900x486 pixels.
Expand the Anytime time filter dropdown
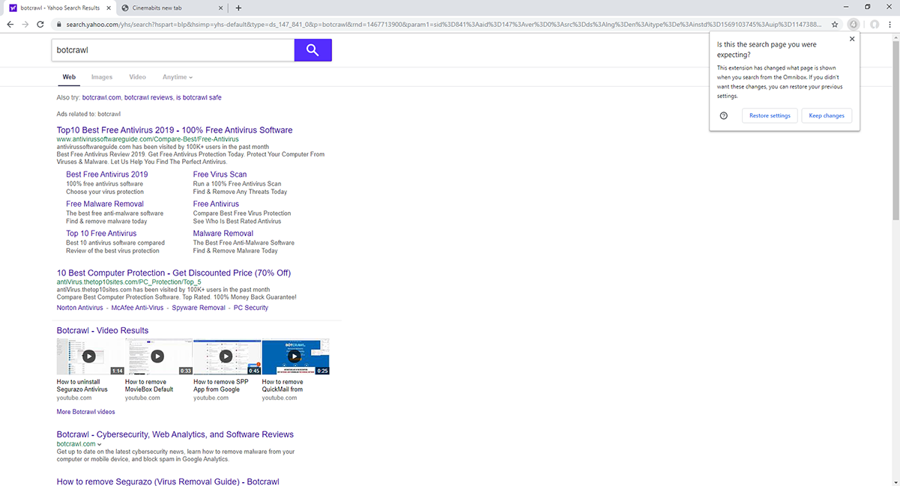click(178, 77)
